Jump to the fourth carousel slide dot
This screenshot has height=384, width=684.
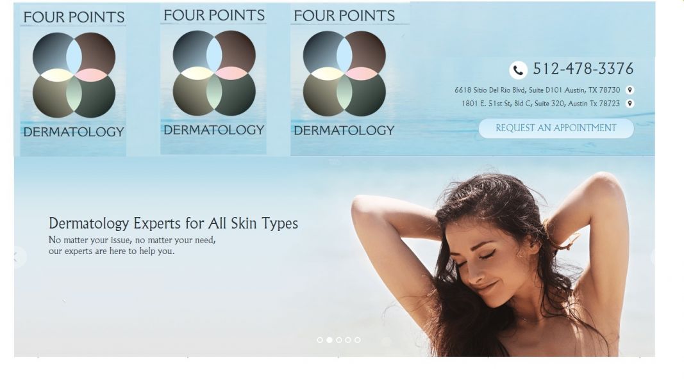click(x=348, y=340)
